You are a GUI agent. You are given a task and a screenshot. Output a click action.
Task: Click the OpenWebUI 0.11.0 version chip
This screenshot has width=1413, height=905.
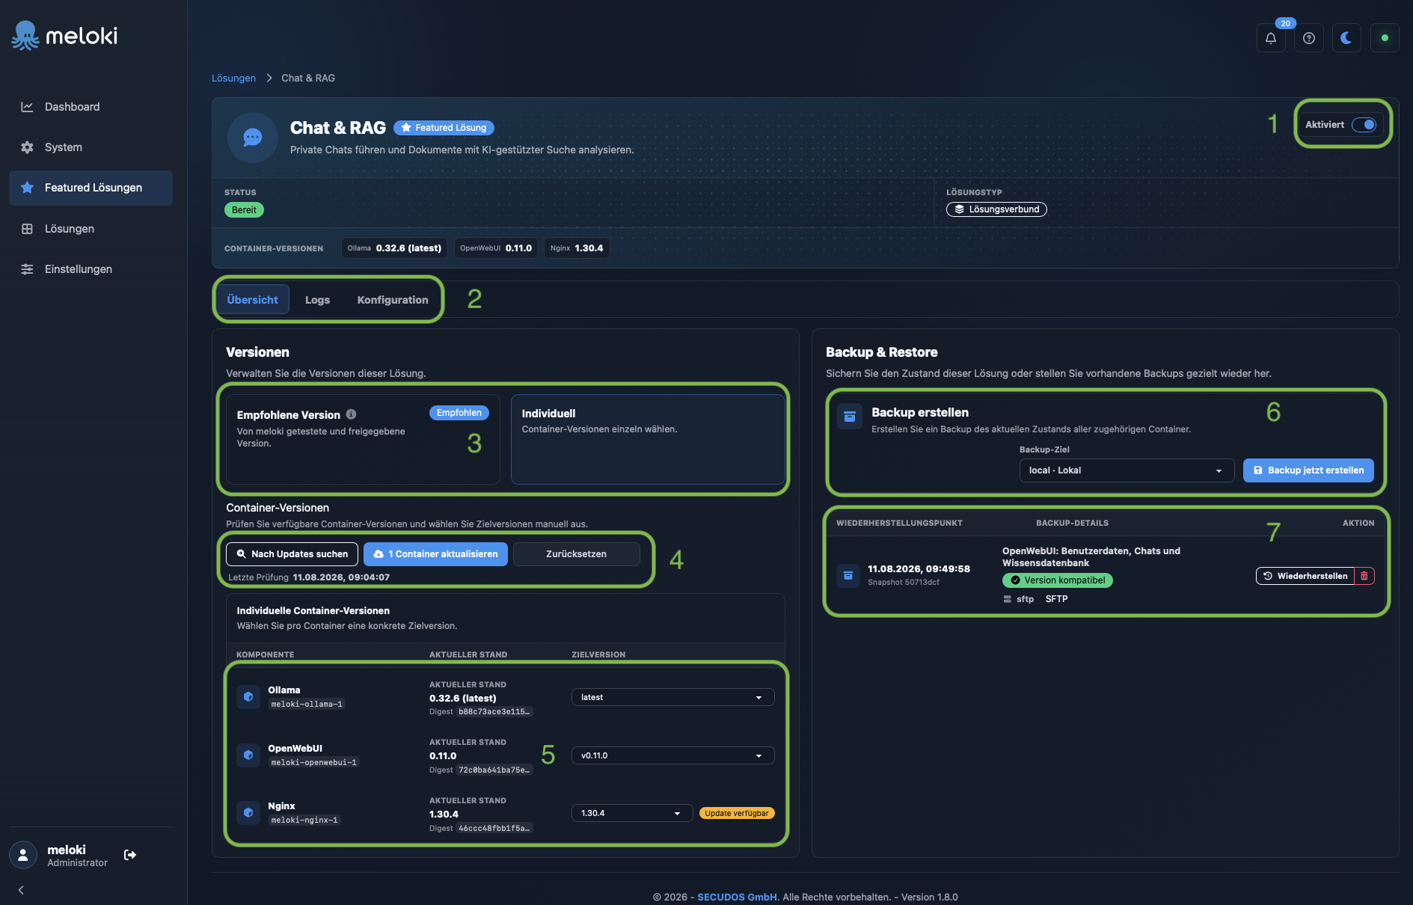[496, 248]
